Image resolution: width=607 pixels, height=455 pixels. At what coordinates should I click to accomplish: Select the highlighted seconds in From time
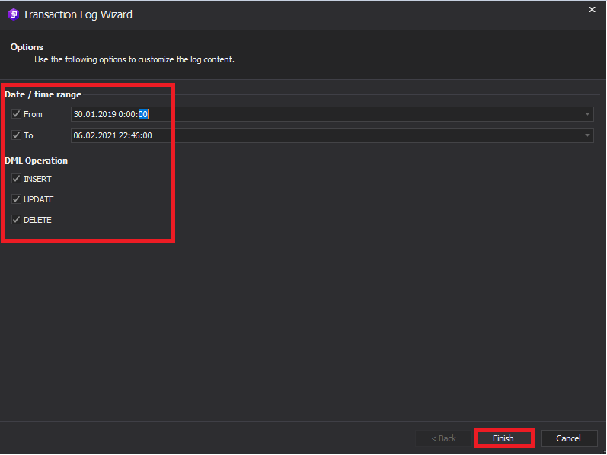(x=143, y=114)
